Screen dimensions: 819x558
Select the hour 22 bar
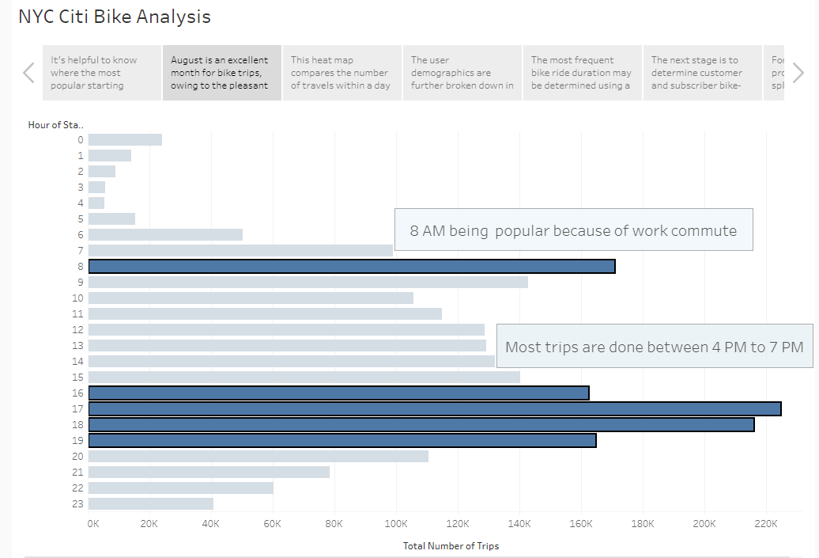coord(181,488)
